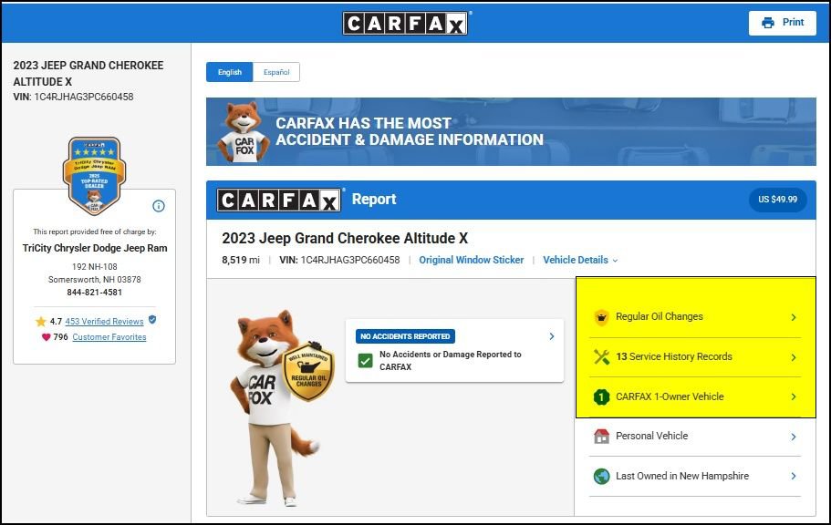Click No Accidents or Damage Reported text
The height and width of the screenshot is (525, 831).
click(451, 361)
